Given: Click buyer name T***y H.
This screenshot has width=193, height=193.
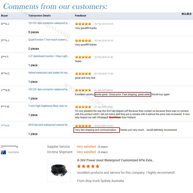Looking at the screenshot, I should pos(5,126).
